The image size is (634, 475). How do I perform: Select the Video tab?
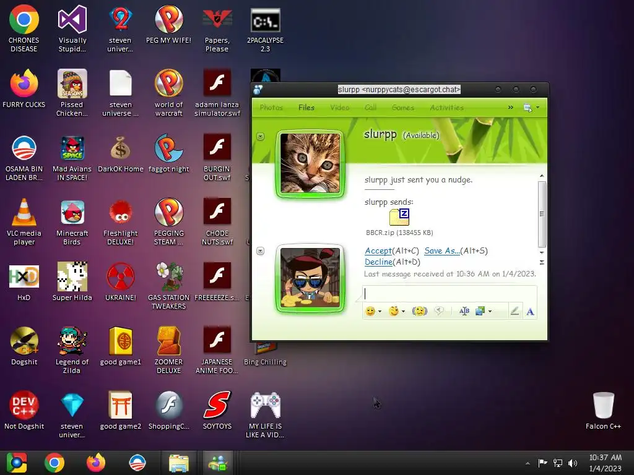pos(339,108)
